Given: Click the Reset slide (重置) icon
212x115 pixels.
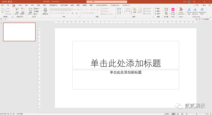Looking at the screenshot, I should click(x=35, y=11).
